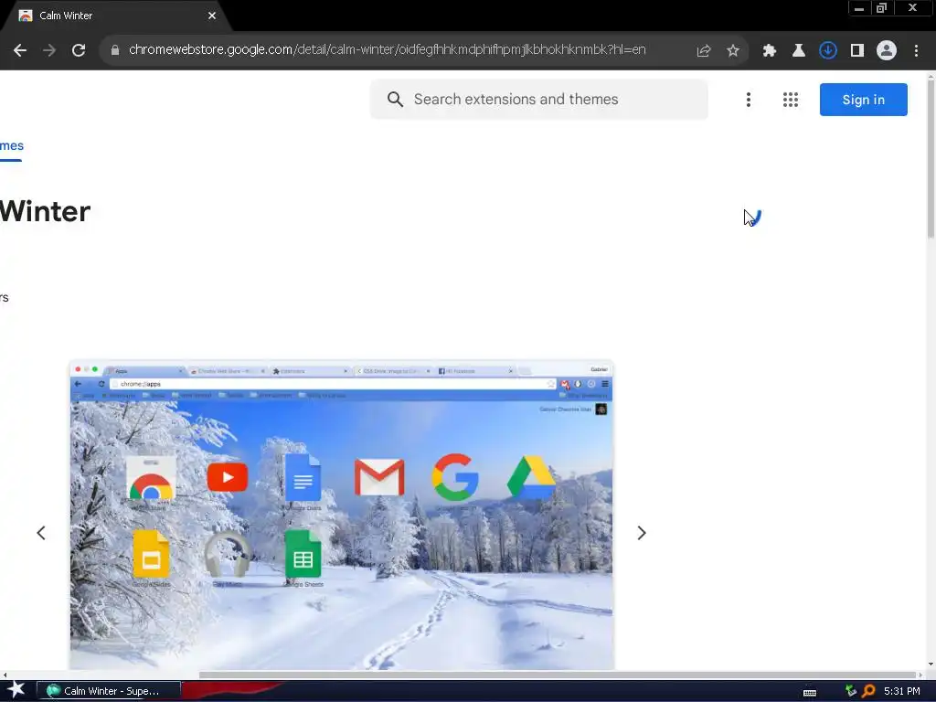Open Chrome Labs flask icon
The width and height of the screenshot is (936, 702).
[x=799, y=51]
